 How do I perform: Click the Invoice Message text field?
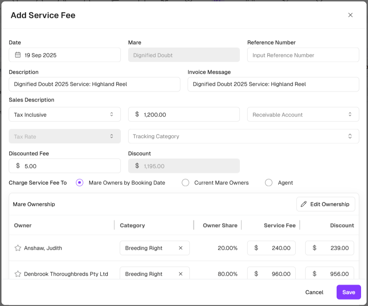tap(273, 84)
